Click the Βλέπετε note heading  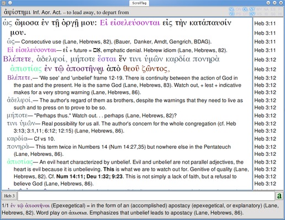[20, 77]
